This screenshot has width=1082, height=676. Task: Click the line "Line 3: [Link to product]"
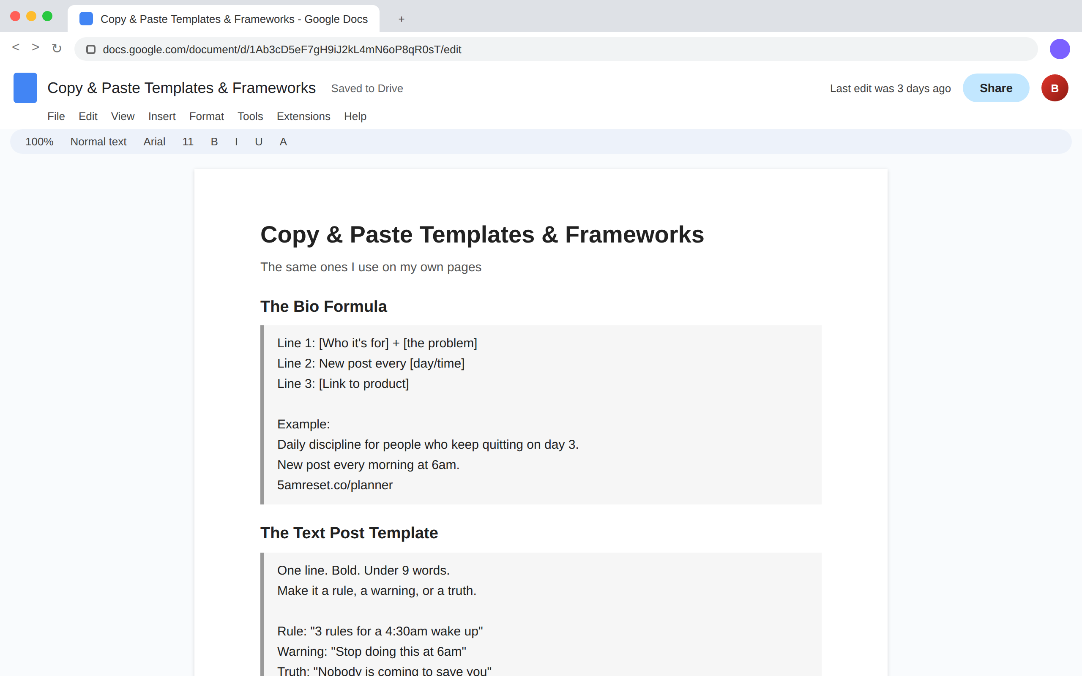(x=343, y=384)
